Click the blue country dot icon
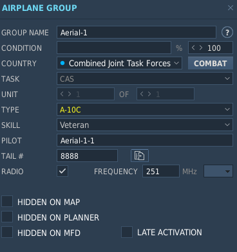Screen dimensions: 237x252 pyautogui.click(x=62, y=63)
